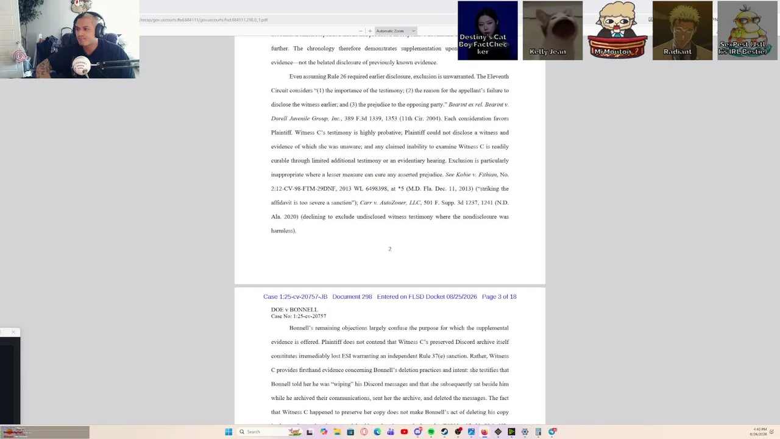The height and width of the screenshot is (439, 780).
Task: Click the PDF URL in the address bar
Action: coord(204,20)
